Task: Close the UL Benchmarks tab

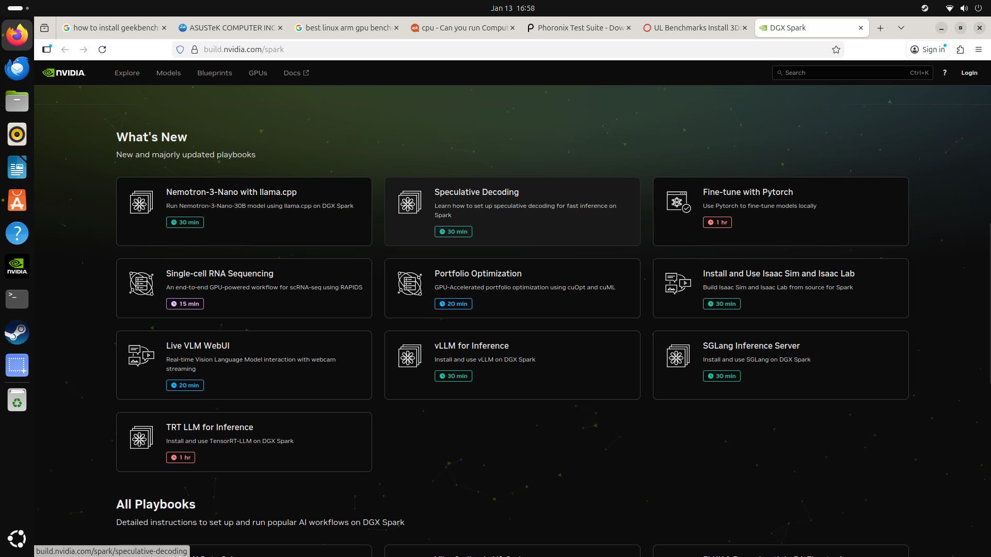Action: 744,28
